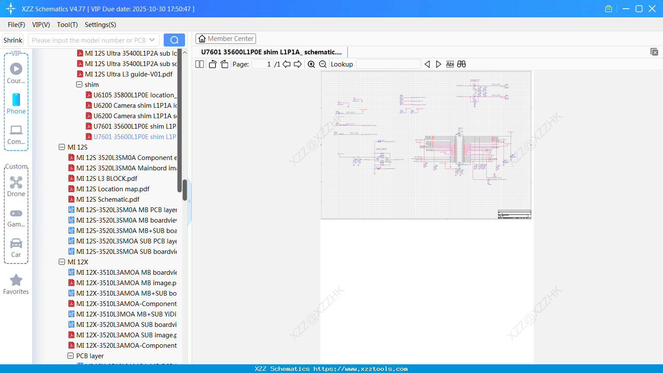
Task: Open the search model dropdown arrow
Action: (x=153, y=40)
